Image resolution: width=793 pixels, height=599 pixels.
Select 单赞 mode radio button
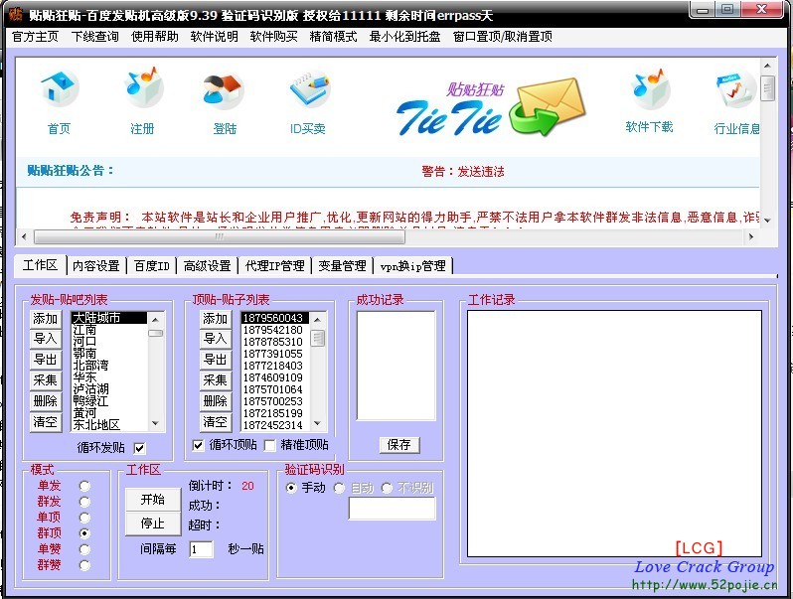coord(84,549)
